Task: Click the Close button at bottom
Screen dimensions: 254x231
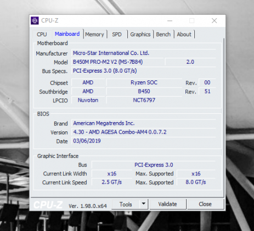Action: point(205,204)
